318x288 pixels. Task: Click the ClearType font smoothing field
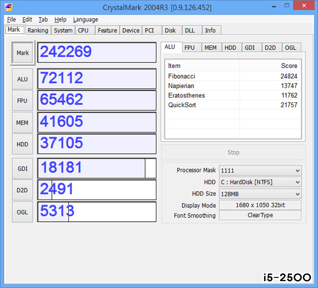point(260,216)
